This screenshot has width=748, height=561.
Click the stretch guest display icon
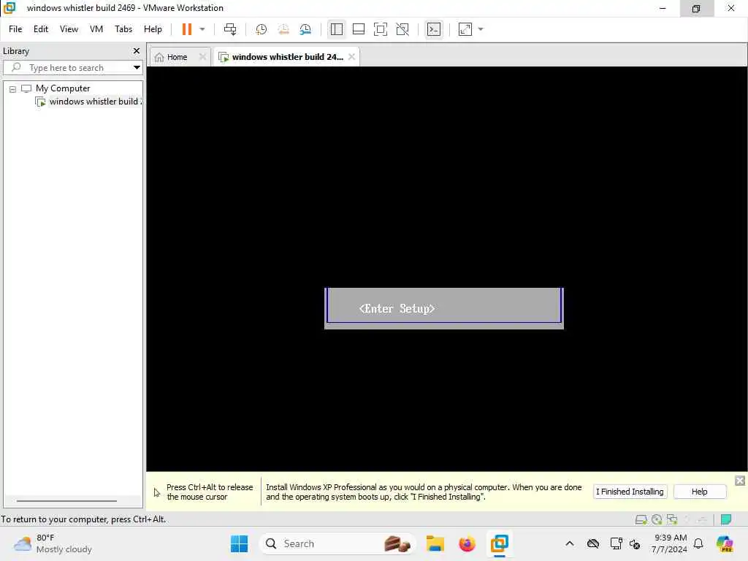pyautogui.click(x=465, y=29)
